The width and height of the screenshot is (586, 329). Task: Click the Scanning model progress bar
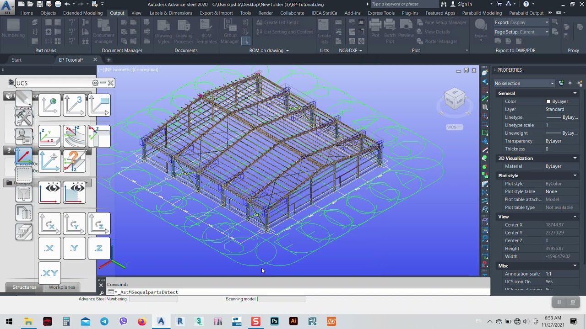pos(282,299)
